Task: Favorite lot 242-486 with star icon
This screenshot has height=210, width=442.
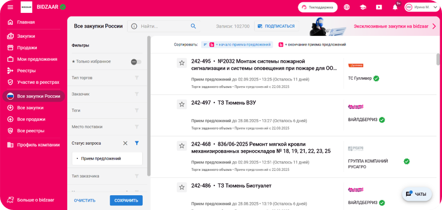Action: 182,187
